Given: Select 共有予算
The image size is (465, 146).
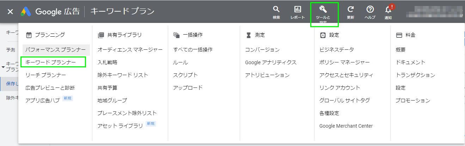Looking at the screenshot, I should [108, 88].
